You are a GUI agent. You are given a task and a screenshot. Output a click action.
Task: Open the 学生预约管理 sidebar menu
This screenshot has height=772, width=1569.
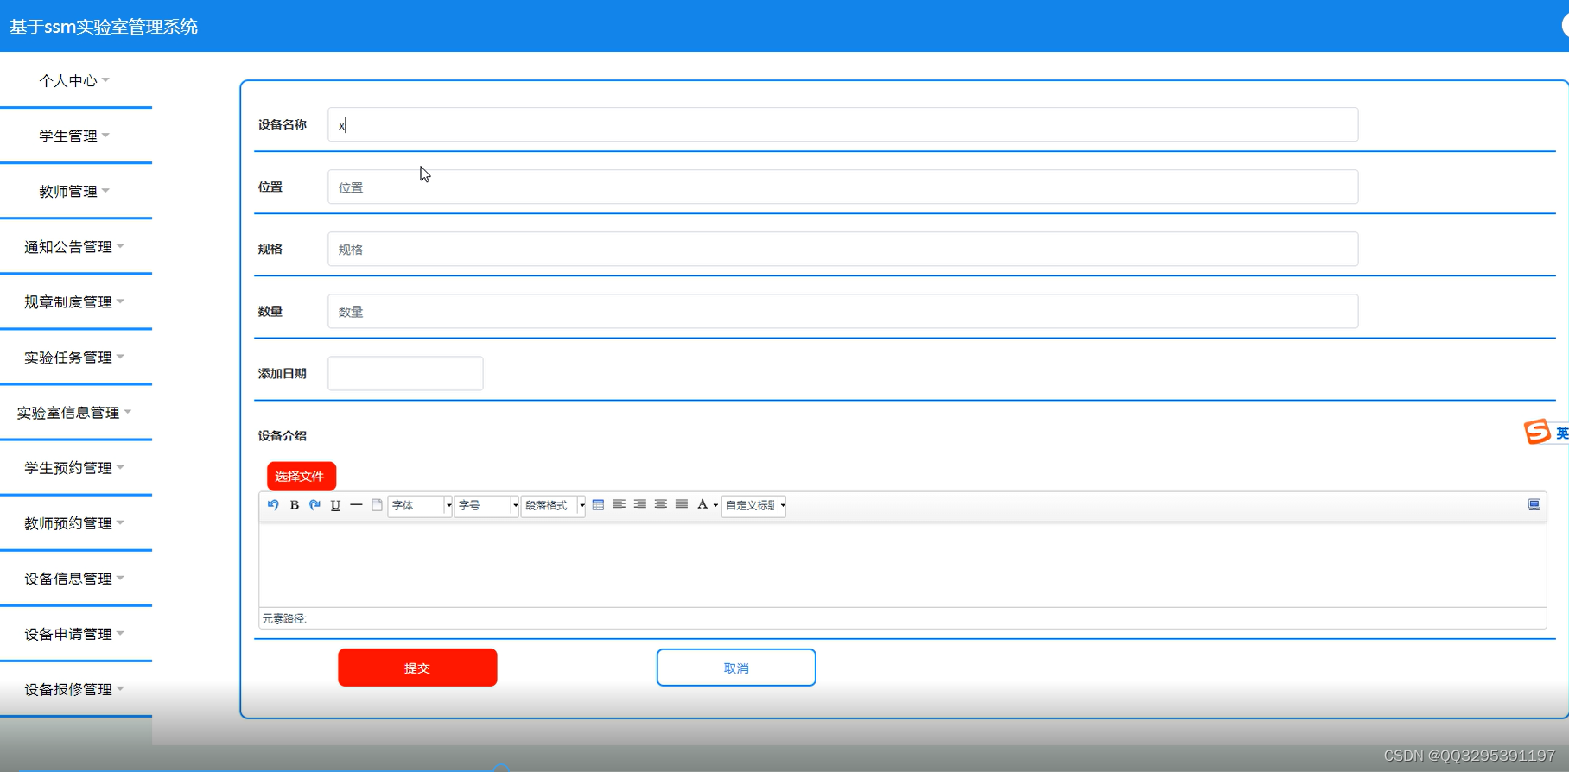coord(74,467)
